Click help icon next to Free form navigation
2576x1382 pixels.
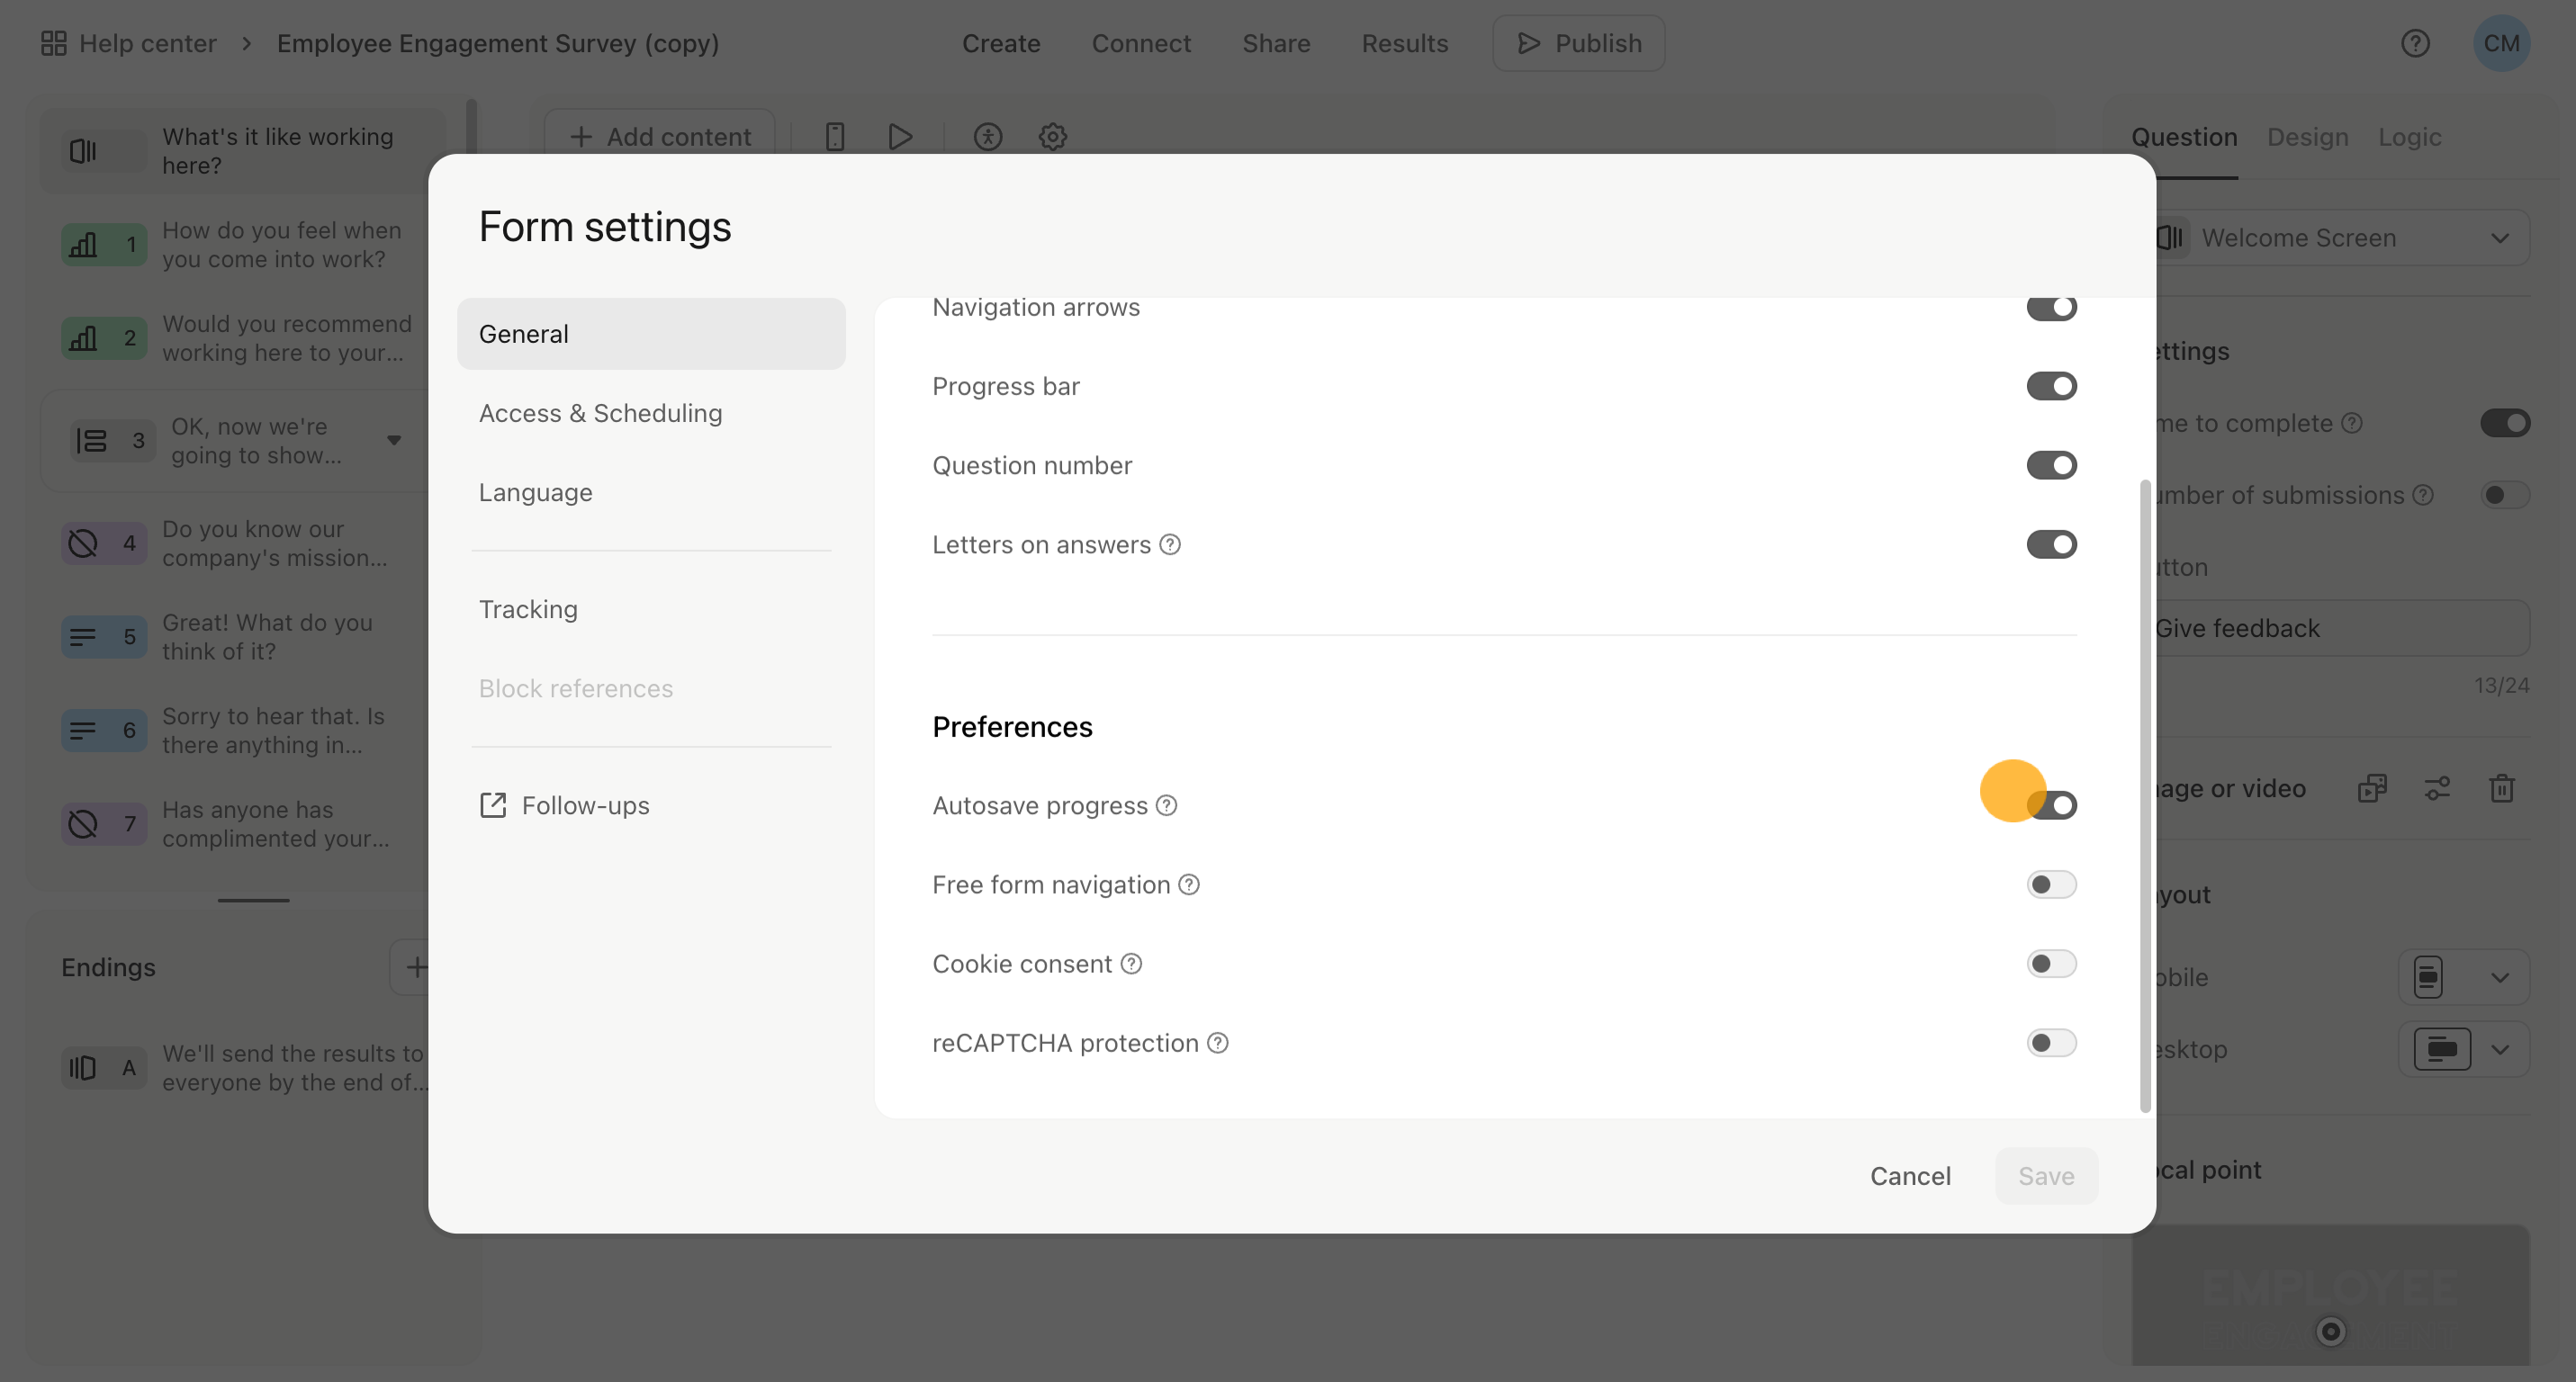point(1189,884)
